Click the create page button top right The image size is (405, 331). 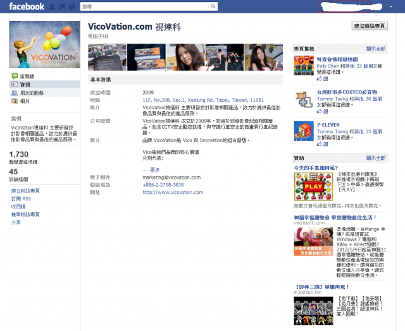coord(370,26)
